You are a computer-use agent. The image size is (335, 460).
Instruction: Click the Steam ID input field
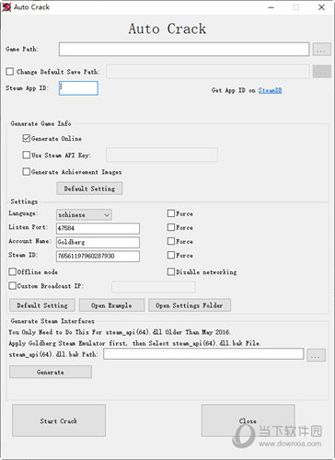click(x=98, y=256)
